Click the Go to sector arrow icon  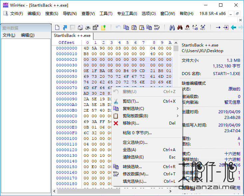226,28
